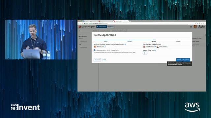Open the Objects tab in Appian Designer

110,27
